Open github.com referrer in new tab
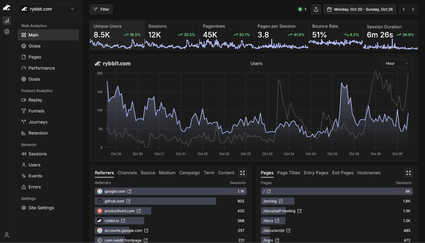The image size is (425, 243). pyautogui.click(x=129, y=201)
